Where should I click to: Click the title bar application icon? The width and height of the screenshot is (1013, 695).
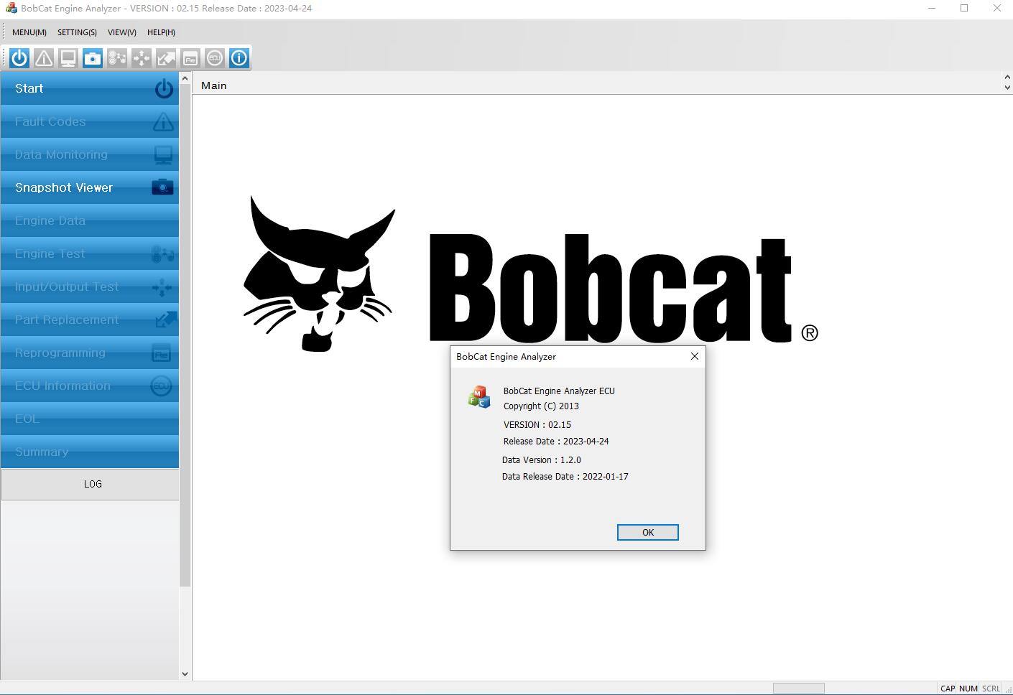pos(11,8)
